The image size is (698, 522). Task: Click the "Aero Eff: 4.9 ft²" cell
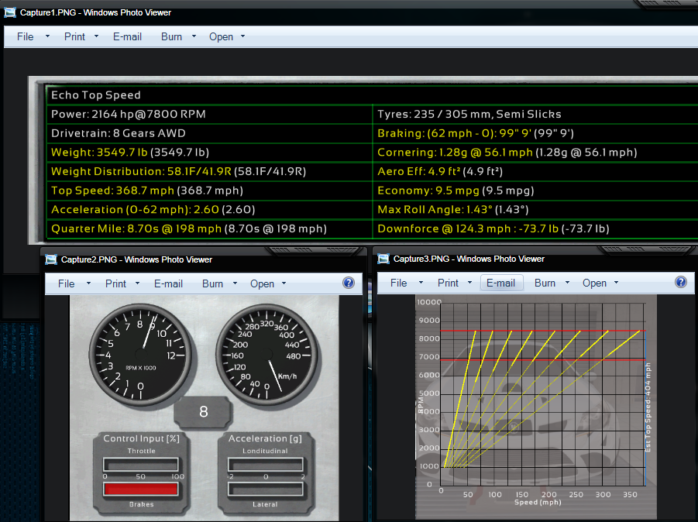pyautogui.click(x=535, y=171)
